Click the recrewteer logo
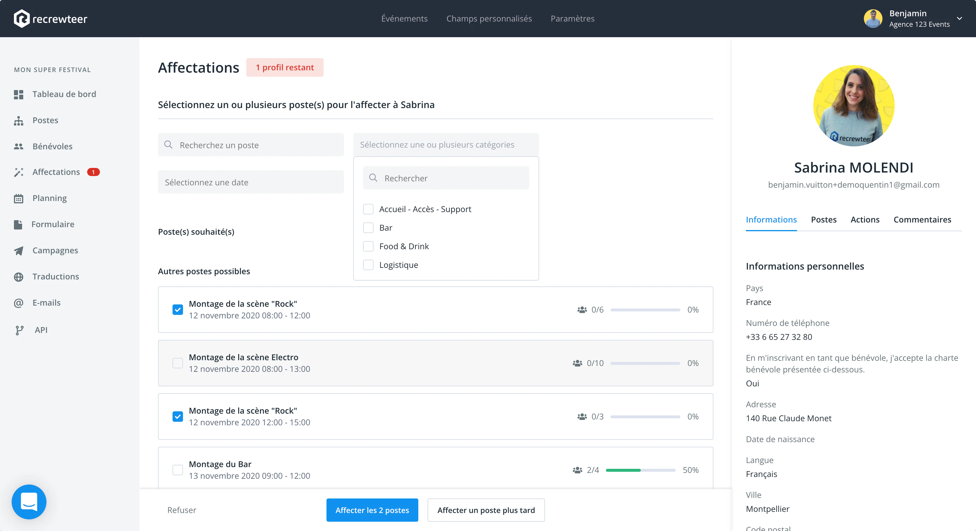976x531 pixels. pyautogui.click(x=50, y=19)
